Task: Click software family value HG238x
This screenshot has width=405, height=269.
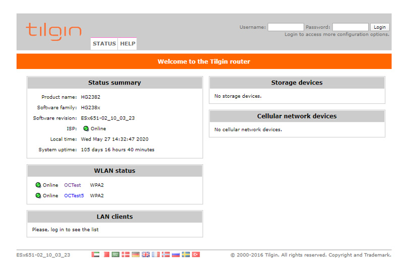Action: click(x=90, y=107)
